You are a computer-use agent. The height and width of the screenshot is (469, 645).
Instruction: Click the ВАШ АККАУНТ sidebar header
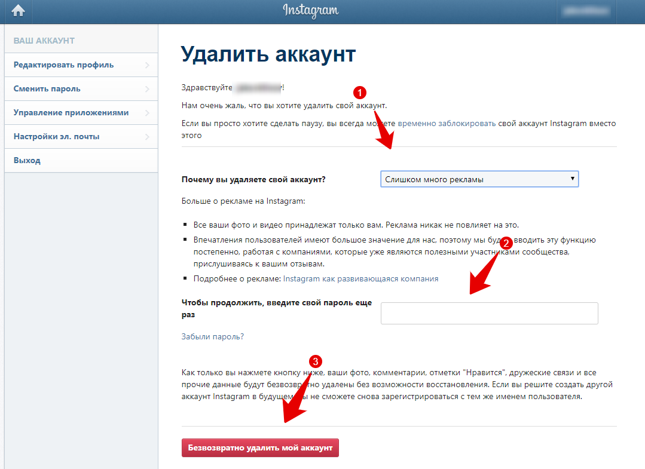point(44,41)
